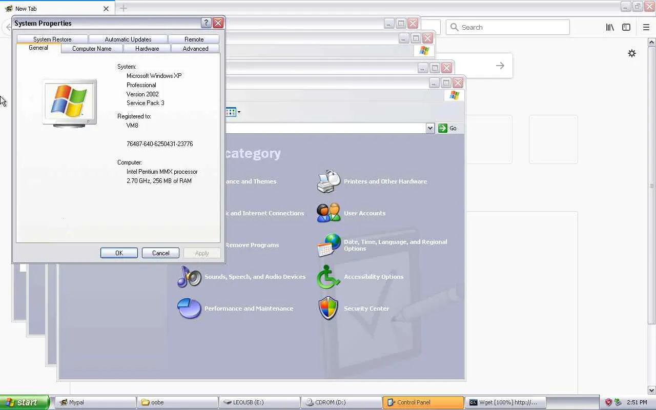Screen dimensions: 656x410
Task: Open the Remote tab
Action: click(x=194, y=39)
